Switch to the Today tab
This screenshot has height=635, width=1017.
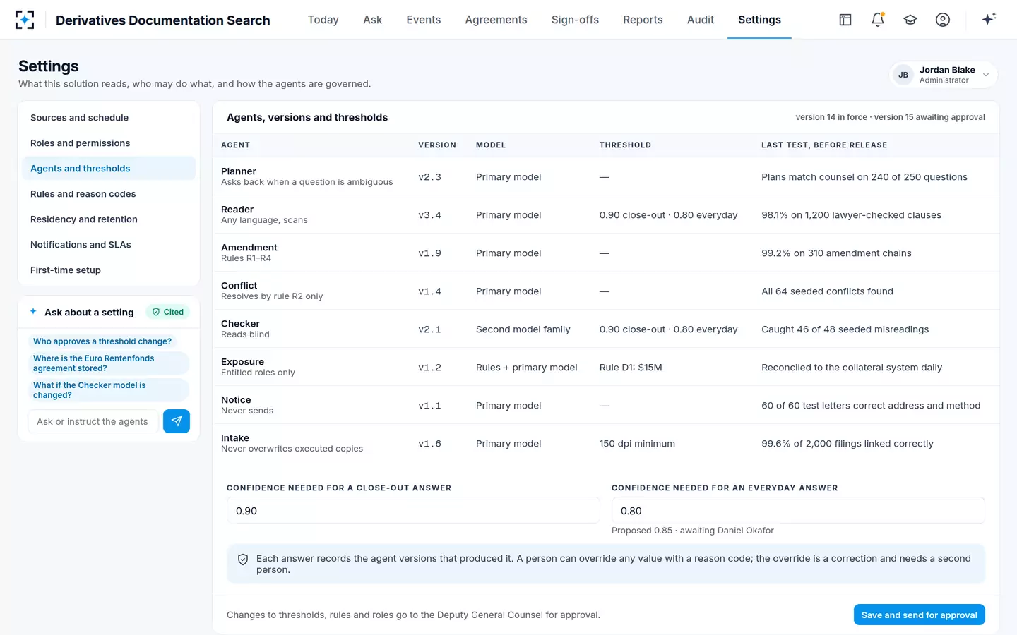coord(323,20)
